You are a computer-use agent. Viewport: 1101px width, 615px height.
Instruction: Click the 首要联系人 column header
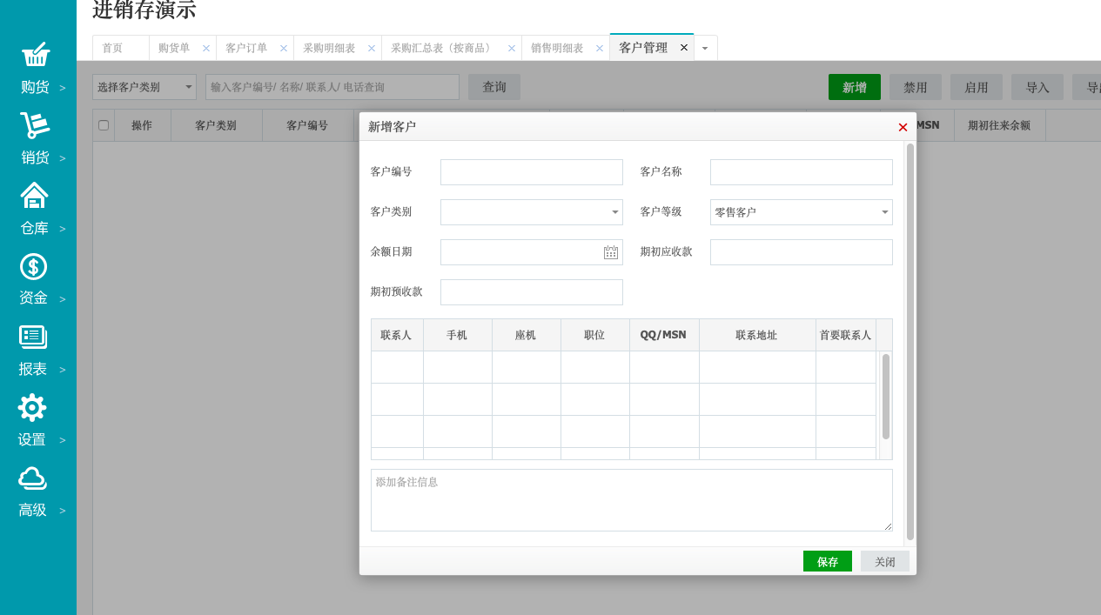(846, 335)
